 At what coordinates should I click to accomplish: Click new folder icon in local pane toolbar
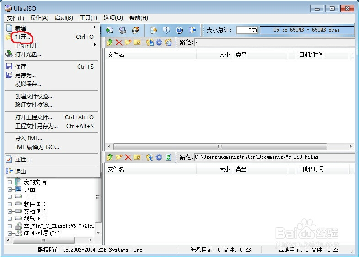119,157
